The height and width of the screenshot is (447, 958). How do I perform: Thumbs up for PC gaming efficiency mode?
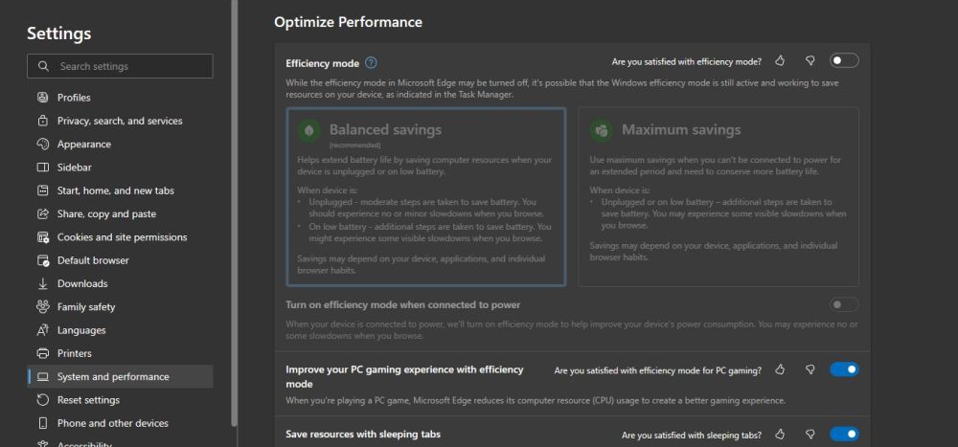pyautogui.click(x=780, y=369)
